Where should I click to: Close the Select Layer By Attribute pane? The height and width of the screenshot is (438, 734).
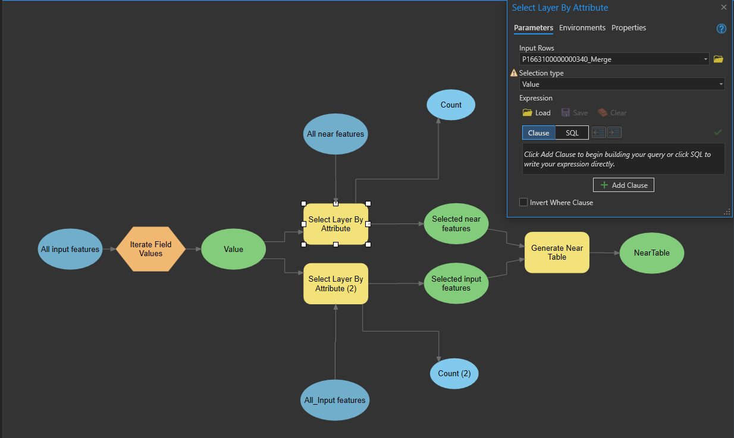[724, 8]
